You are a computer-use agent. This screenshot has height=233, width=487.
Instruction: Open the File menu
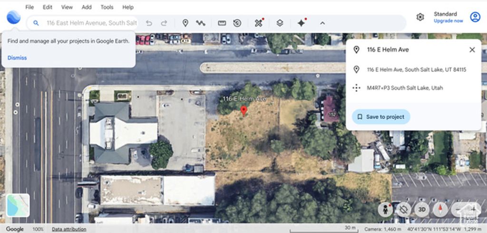coord(29,7)
